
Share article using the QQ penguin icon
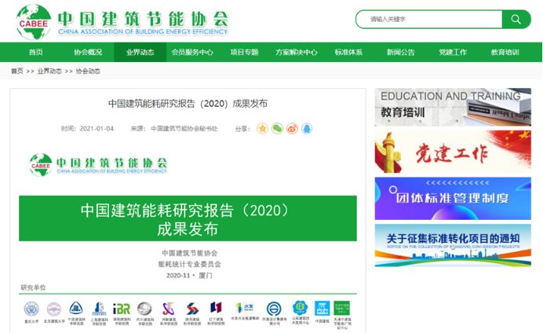click(x=307, y=129)
